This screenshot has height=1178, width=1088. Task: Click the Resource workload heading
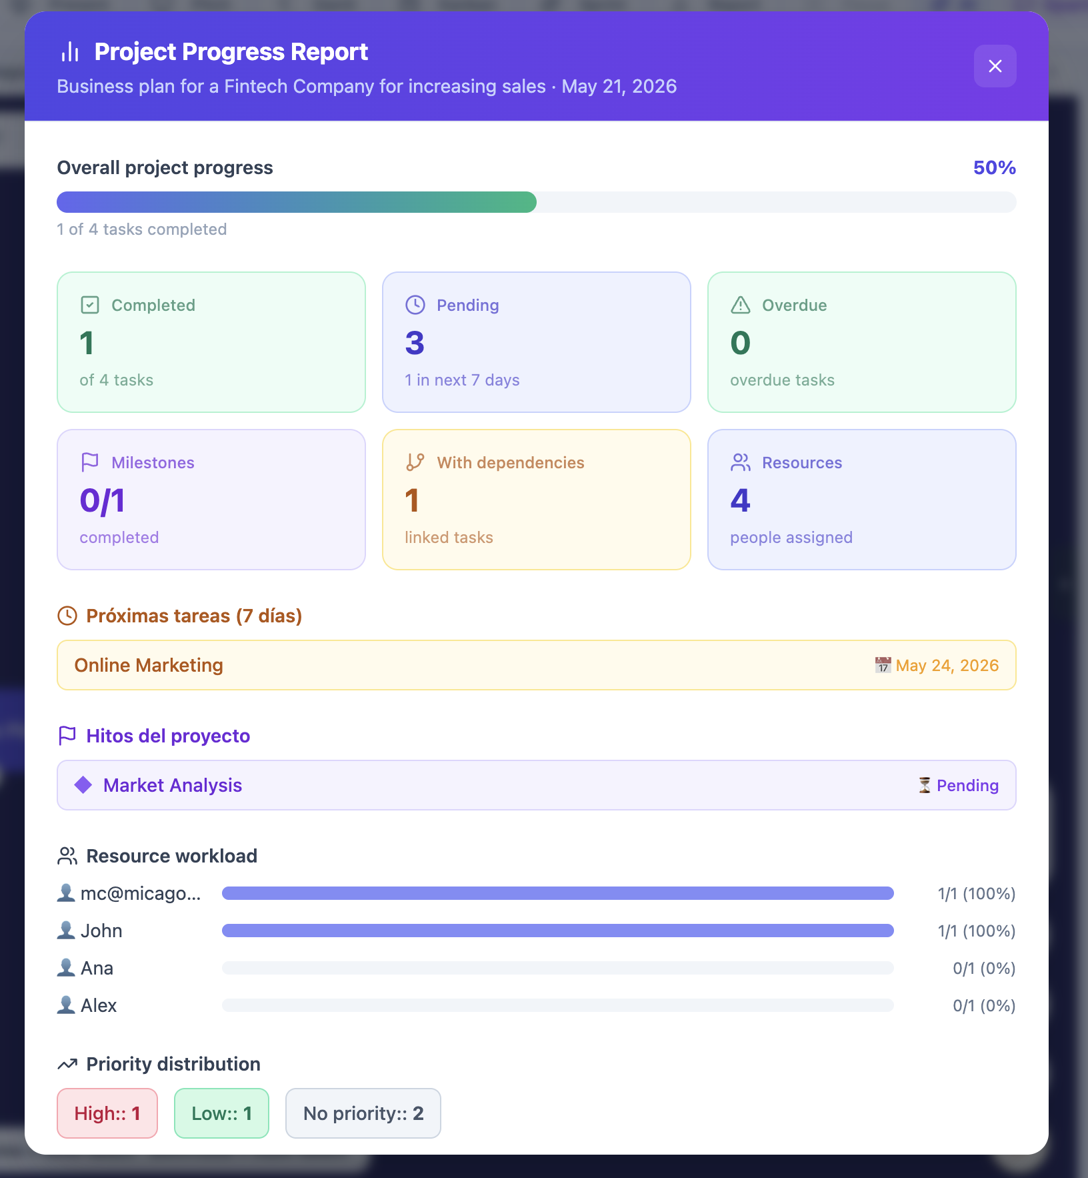[172, 856]
